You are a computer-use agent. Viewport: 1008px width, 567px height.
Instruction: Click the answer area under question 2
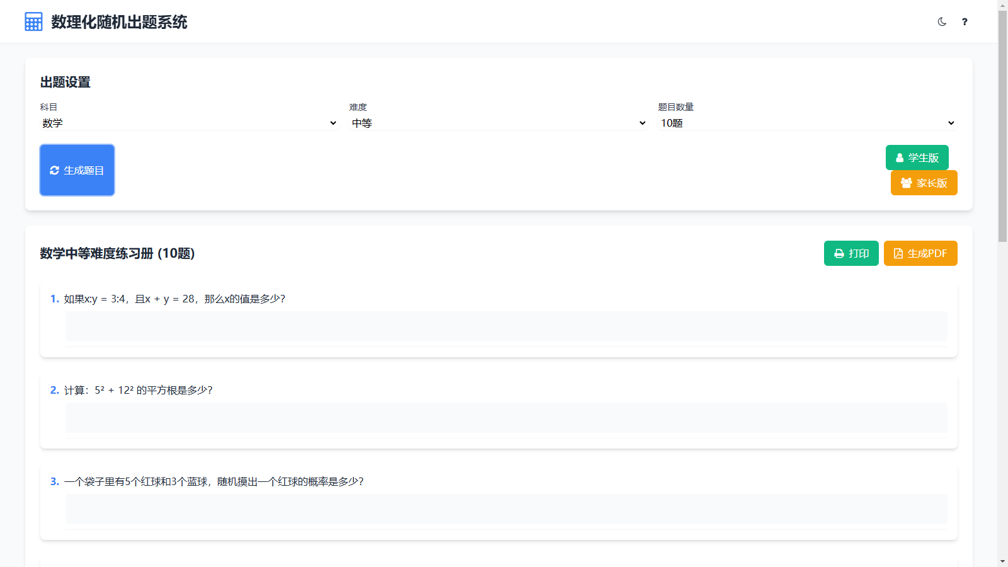click(506, 418)
